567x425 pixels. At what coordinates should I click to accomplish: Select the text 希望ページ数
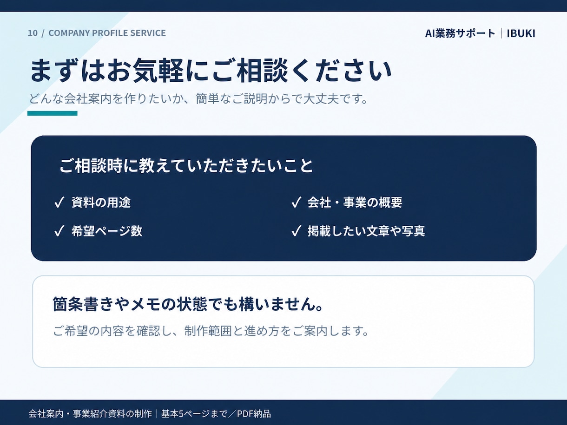(107, 231)
